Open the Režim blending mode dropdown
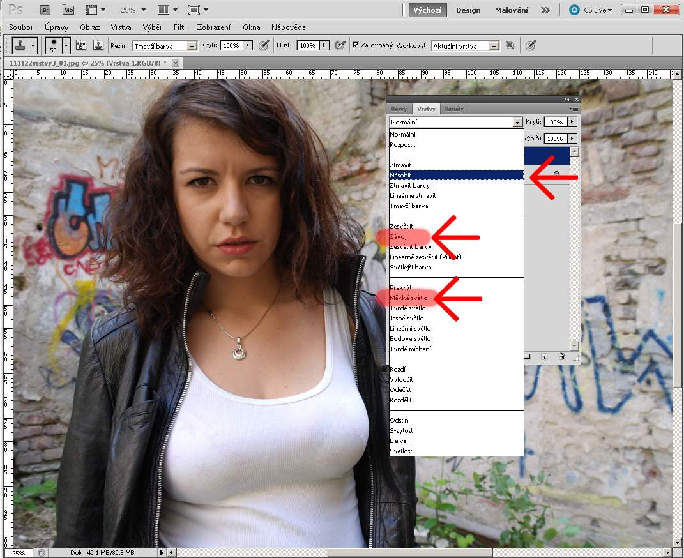 [x=165, y=46]
